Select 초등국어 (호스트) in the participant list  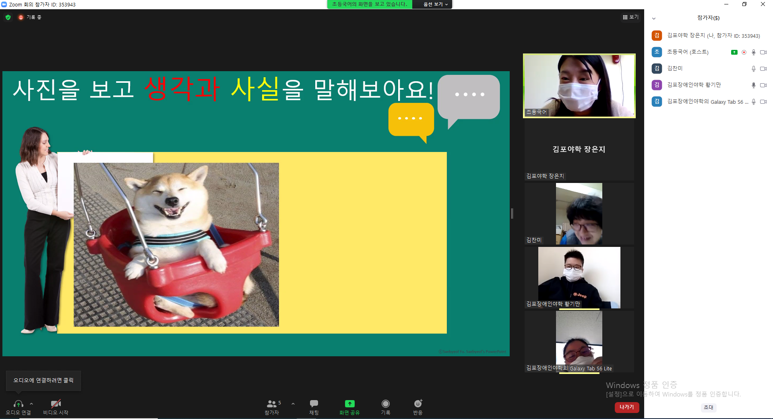point(709,52)
